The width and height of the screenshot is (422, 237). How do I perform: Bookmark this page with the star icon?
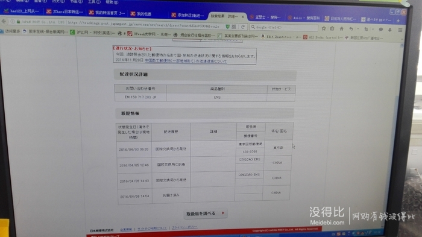[324, 28]
